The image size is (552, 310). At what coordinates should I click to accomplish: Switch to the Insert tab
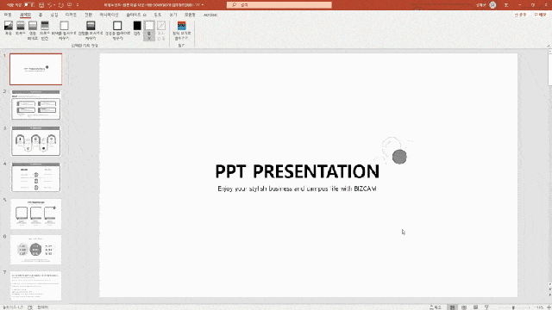(53, 15)
